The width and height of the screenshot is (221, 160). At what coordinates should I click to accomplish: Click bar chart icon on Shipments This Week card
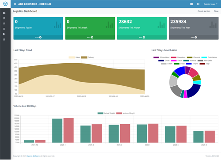point(109,25)
